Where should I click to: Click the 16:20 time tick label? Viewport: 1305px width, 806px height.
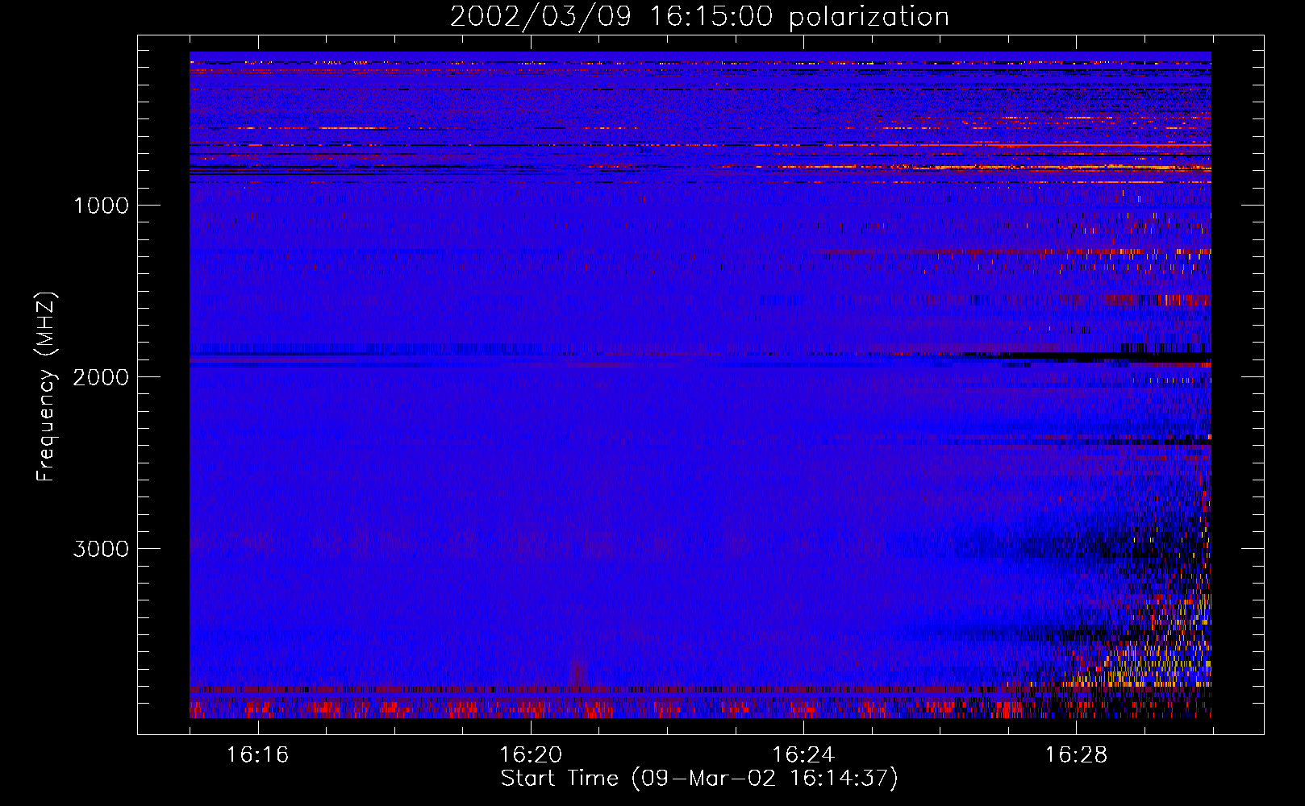click(x=531, y=755)
